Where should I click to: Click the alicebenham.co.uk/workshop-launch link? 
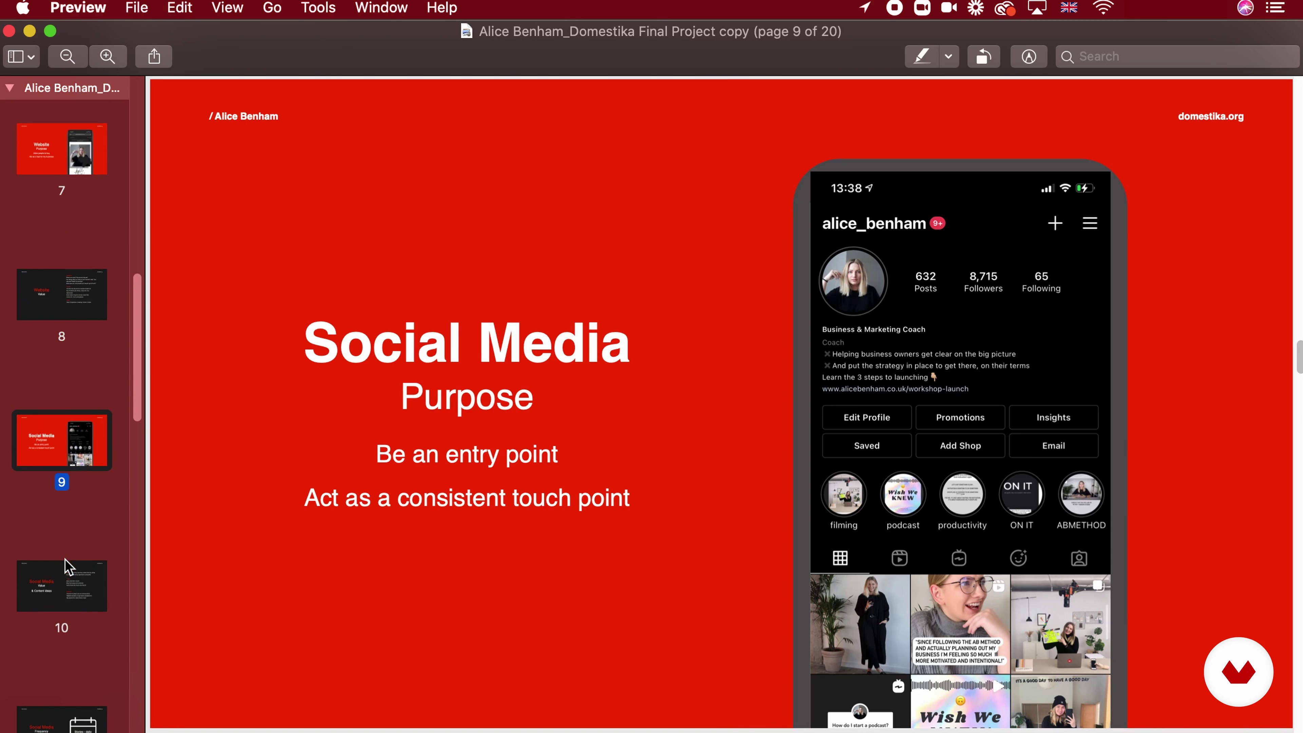coord(895,389)
